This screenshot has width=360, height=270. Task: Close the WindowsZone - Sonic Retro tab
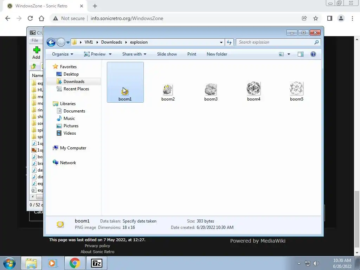[82, 6]
